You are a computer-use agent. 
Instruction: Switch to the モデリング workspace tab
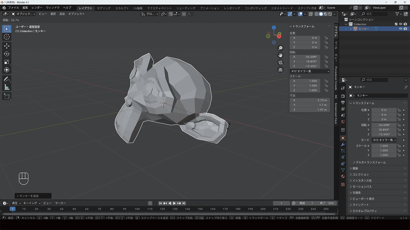pyautogui.click(x=104, y=8)
